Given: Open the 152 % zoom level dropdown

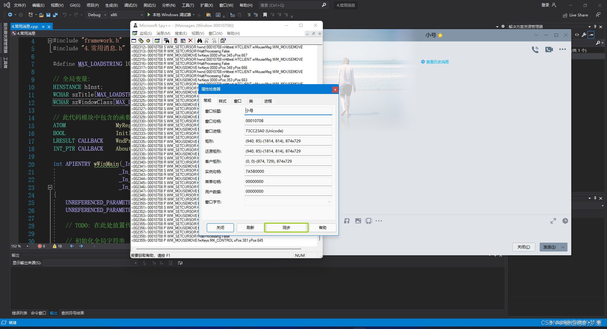Looking at the screenshot, I should pyautogui.click(x=28, y=246).
